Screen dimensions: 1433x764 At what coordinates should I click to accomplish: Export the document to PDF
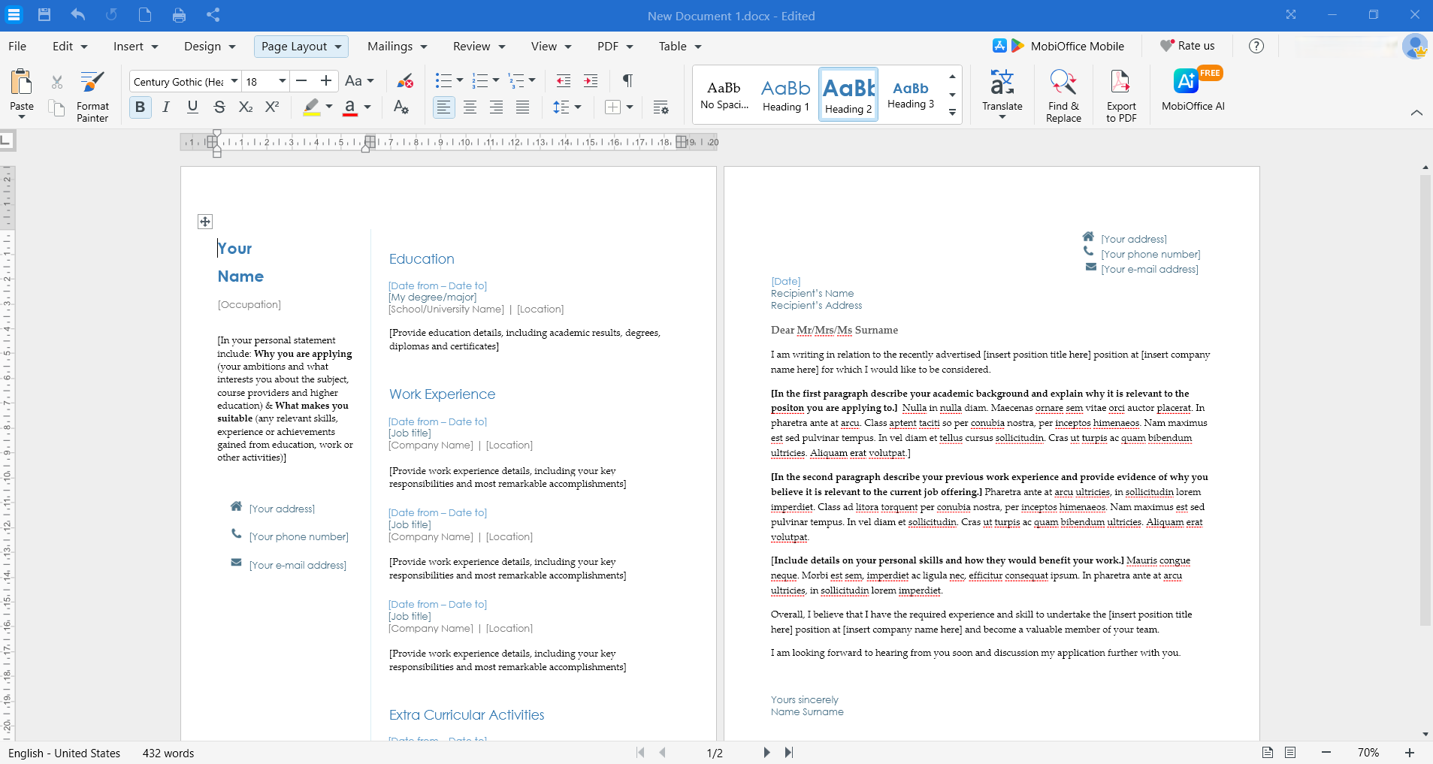pos(1121,95)
